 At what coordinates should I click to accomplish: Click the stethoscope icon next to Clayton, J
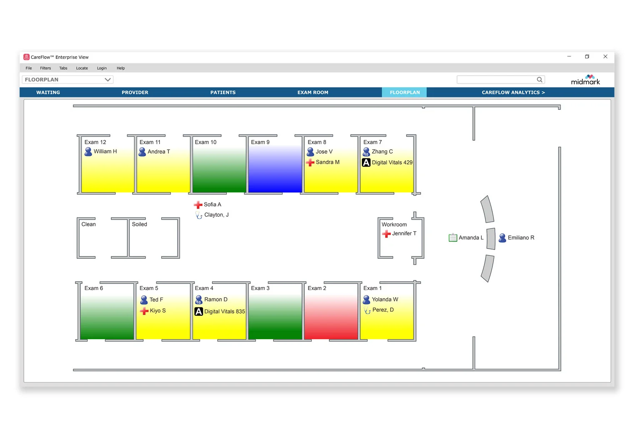pos(198,215)
